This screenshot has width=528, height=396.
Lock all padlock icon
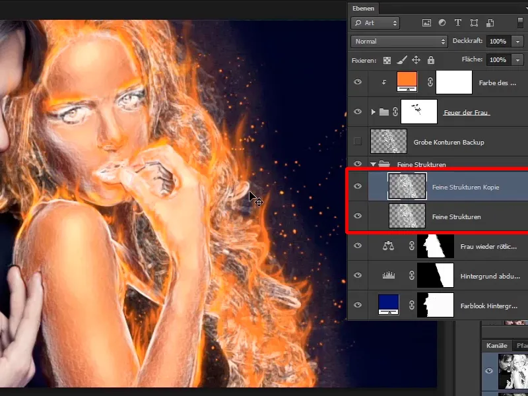(x=431, y=60)
